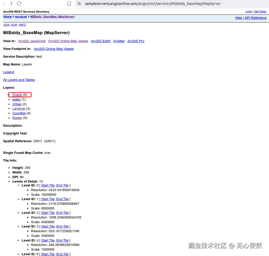Click the Scale: 16000000 entry
This screenshot has width=269, height=256.
pyautogui.click(x=43, y=195)
